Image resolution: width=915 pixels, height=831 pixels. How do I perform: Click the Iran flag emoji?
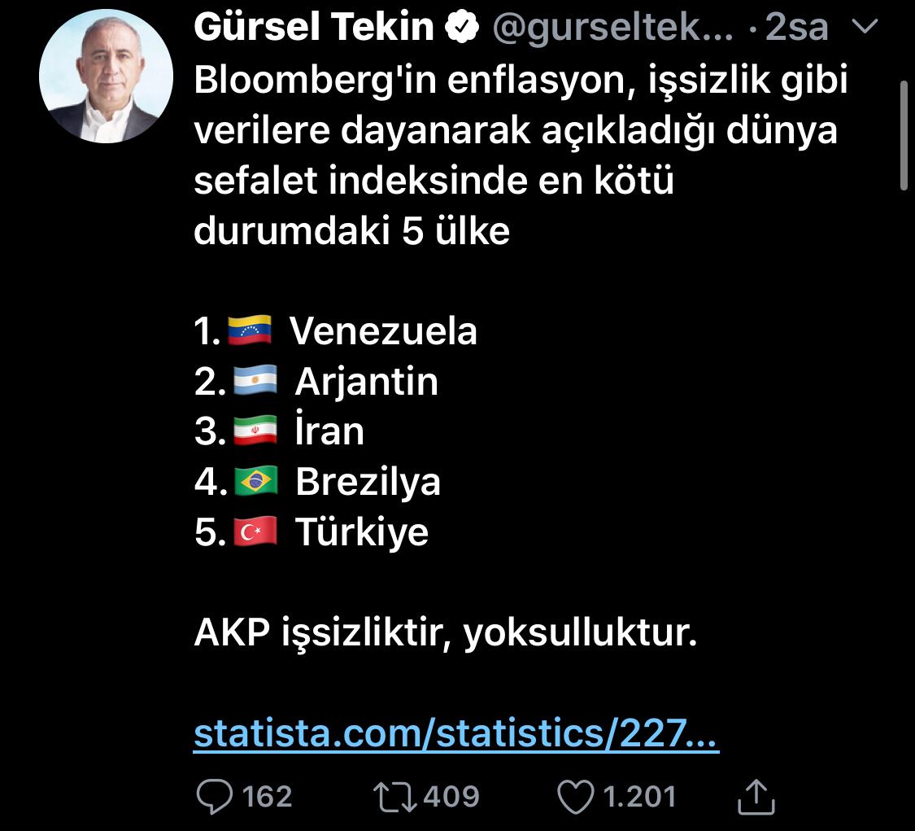[x=255, y=431]
